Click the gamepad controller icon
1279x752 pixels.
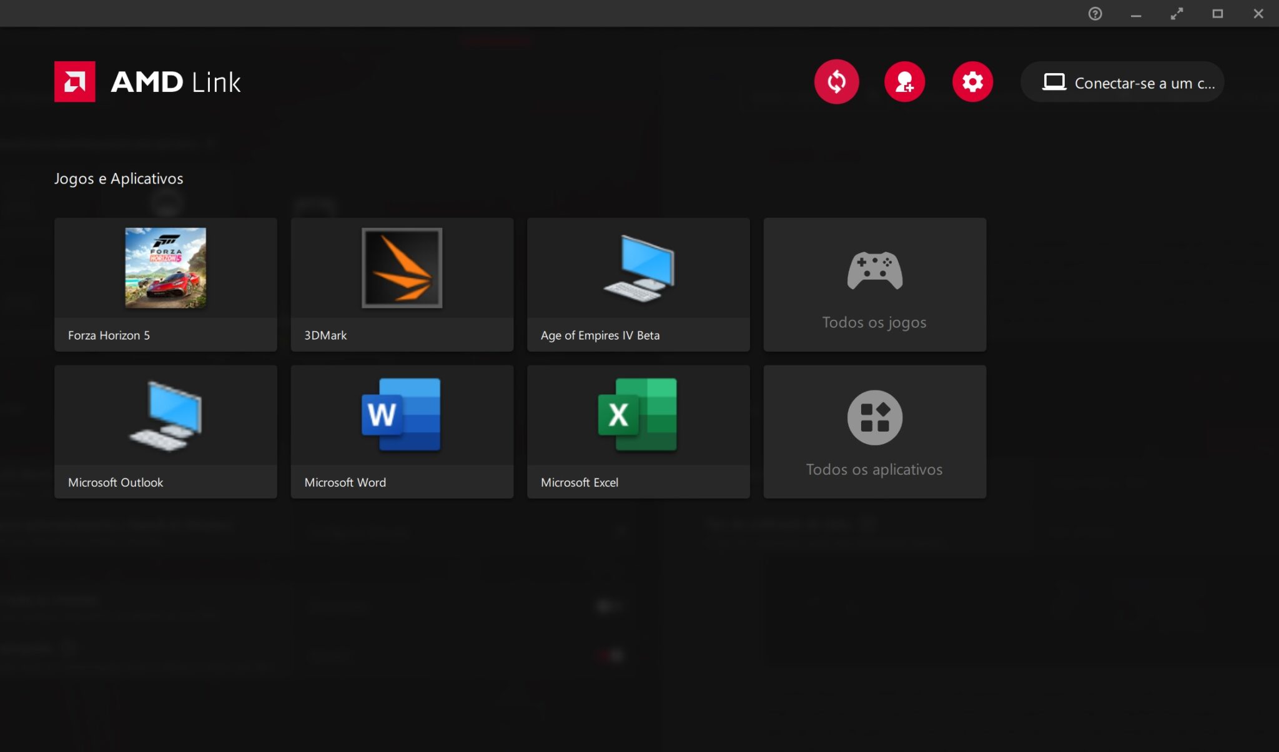(874, 270)
